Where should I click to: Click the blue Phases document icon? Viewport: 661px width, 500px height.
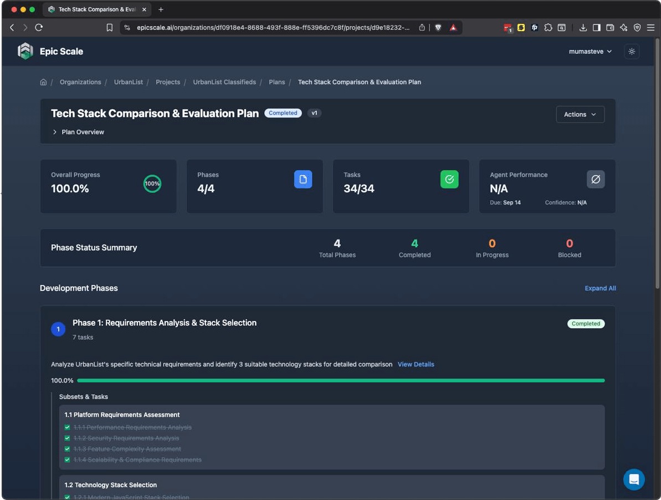(303, 179)
